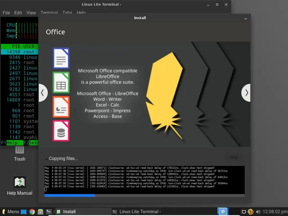Switch to Install task in taskbar
This screenshot has width=288, height=216.
83,211
